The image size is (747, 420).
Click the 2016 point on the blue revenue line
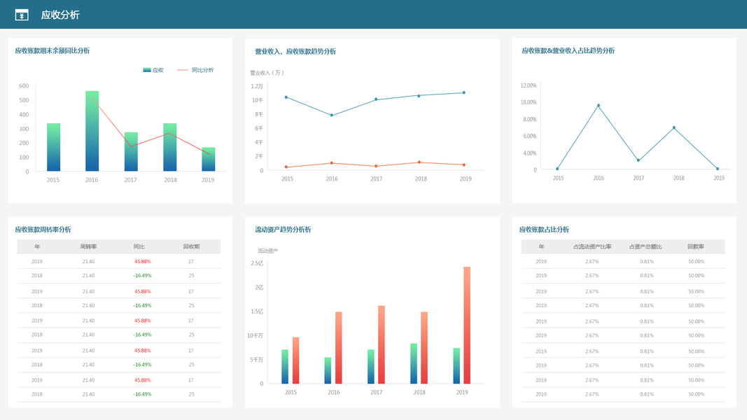(332, 115)
